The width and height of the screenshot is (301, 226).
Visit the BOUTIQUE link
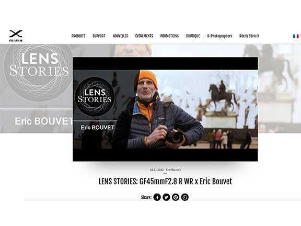point(193,36)
